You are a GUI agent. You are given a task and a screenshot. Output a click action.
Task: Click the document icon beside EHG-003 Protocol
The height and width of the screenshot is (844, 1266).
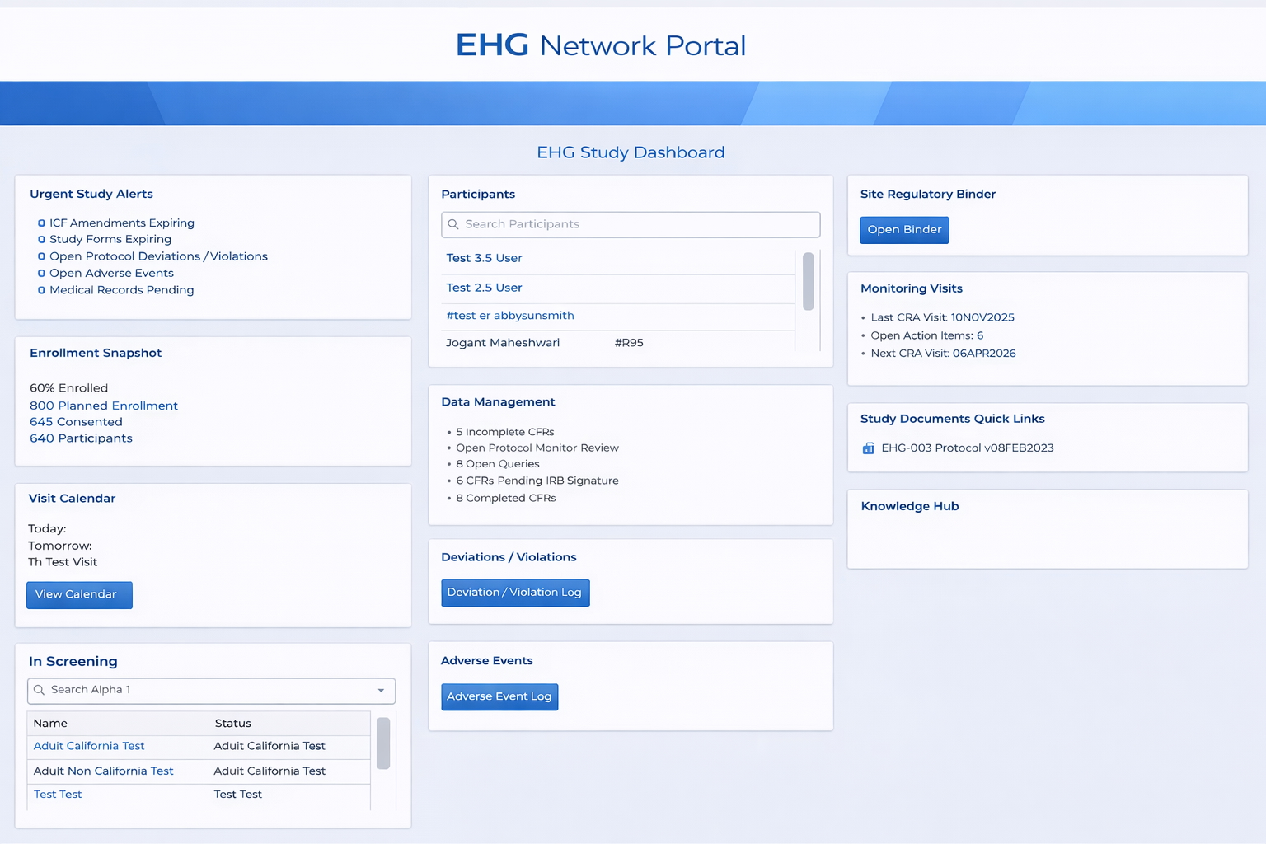[868, 448]
